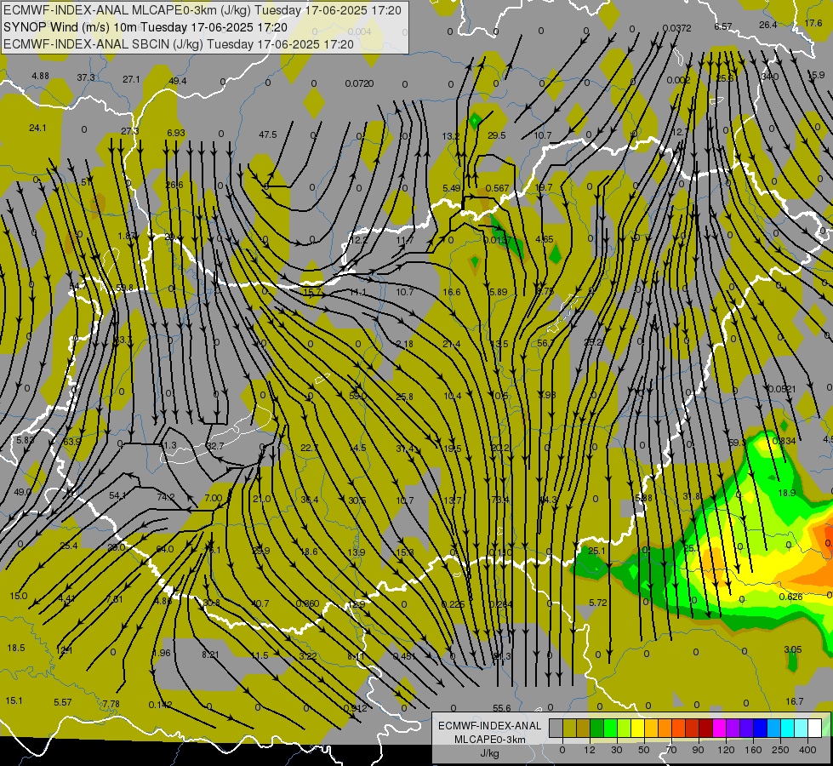
Task: Click the map value '26.4'
Action: [x=767, y=25]
